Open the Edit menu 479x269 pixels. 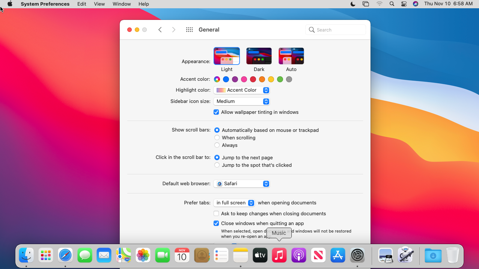pos(82,4)
